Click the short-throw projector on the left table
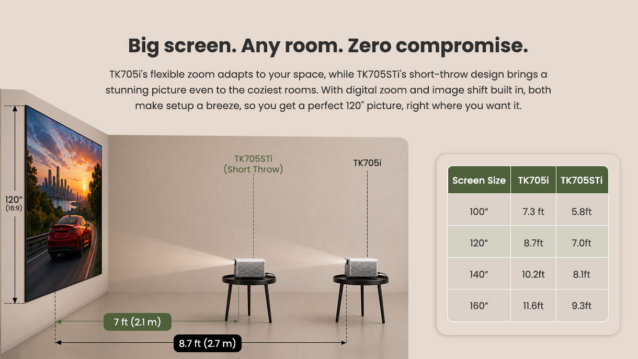 click(x=250, y=267)
